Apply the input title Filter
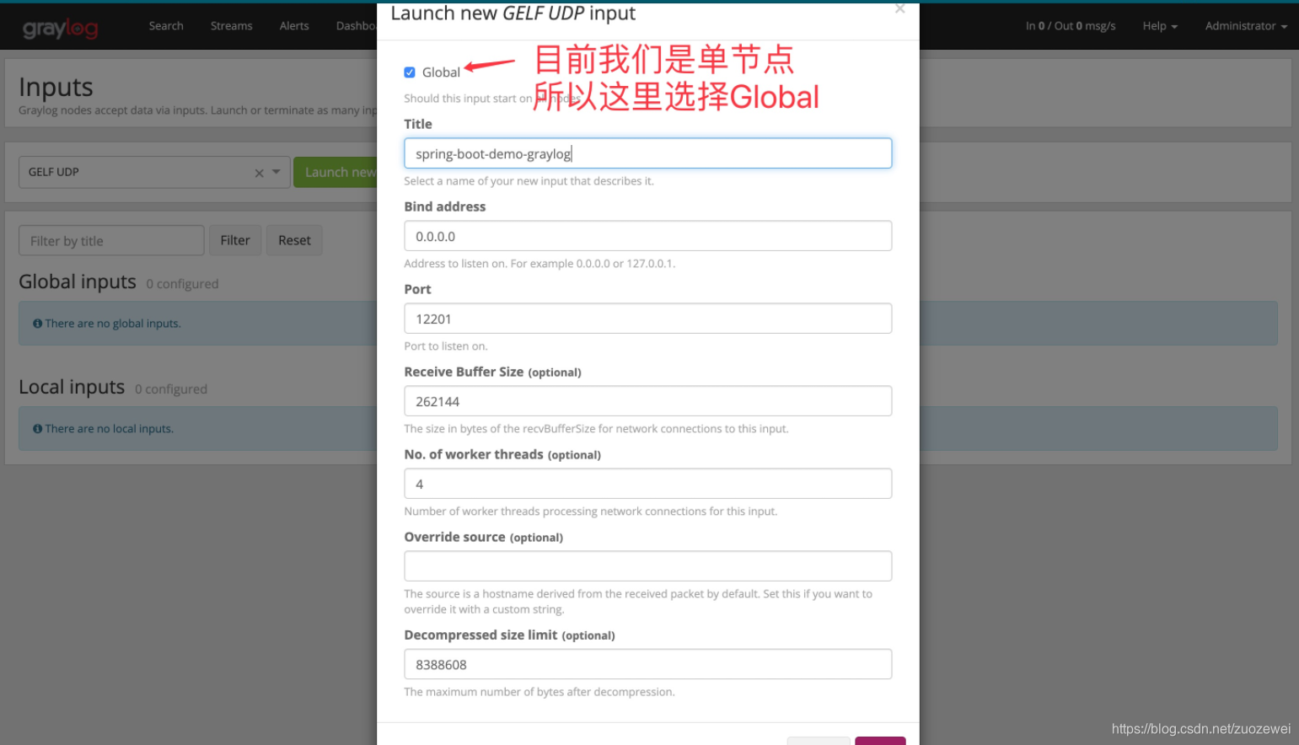The width and height of the screenshot is (1299, 745). tap(235, 240)
